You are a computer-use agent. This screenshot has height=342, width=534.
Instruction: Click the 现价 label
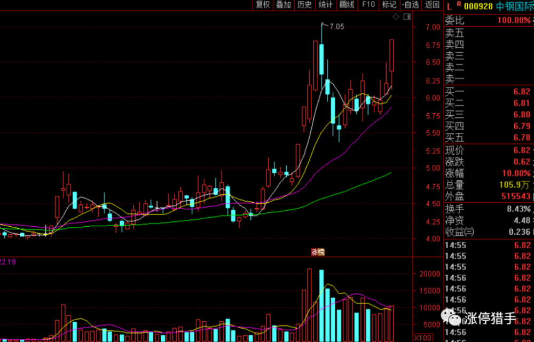pyautogui.click(x=454, y=150)
